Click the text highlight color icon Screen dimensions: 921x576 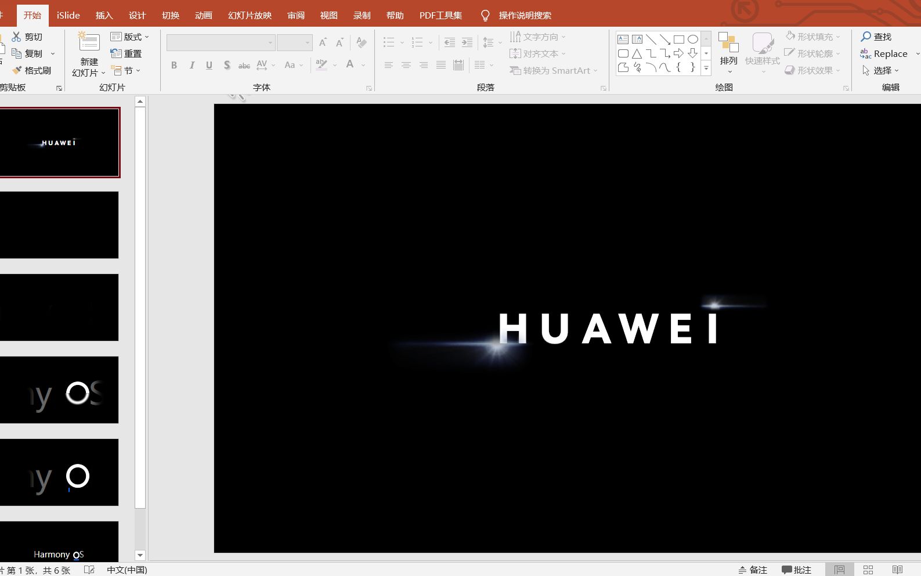(x=321, y=64)
